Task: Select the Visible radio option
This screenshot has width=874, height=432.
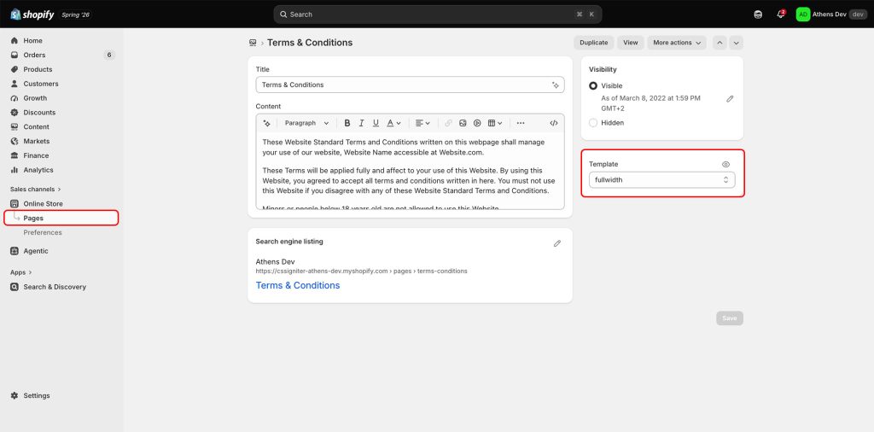Action: pos(593,86)
